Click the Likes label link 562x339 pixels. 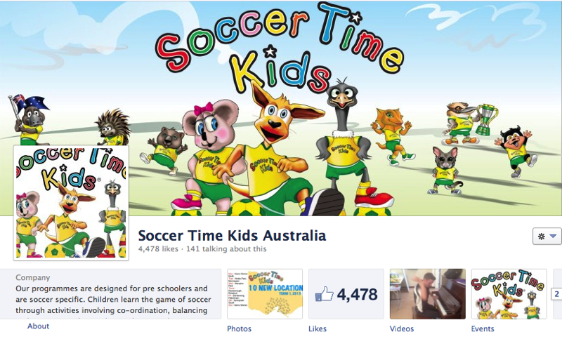pos(318,328)
